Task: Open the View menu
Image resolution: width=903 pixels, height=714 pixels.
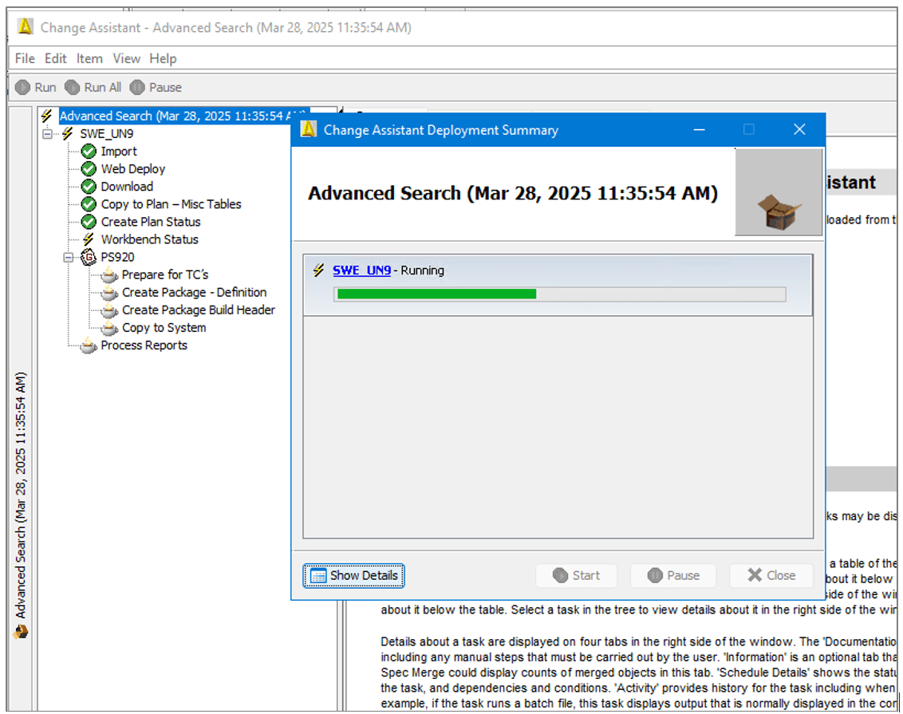Action: [x=126, y=59]
